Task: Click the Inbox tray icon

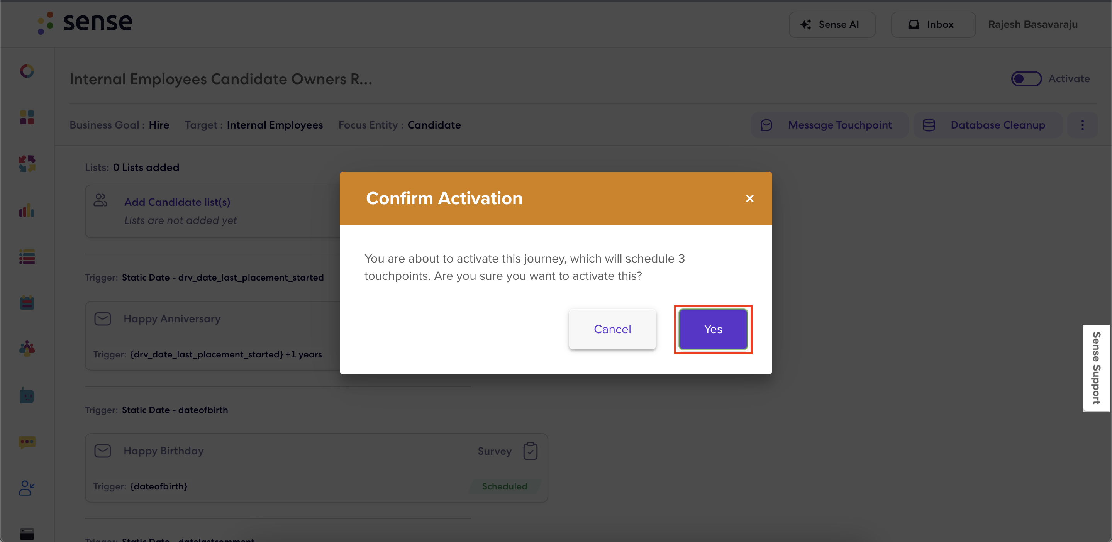Action: click(914, 25)
